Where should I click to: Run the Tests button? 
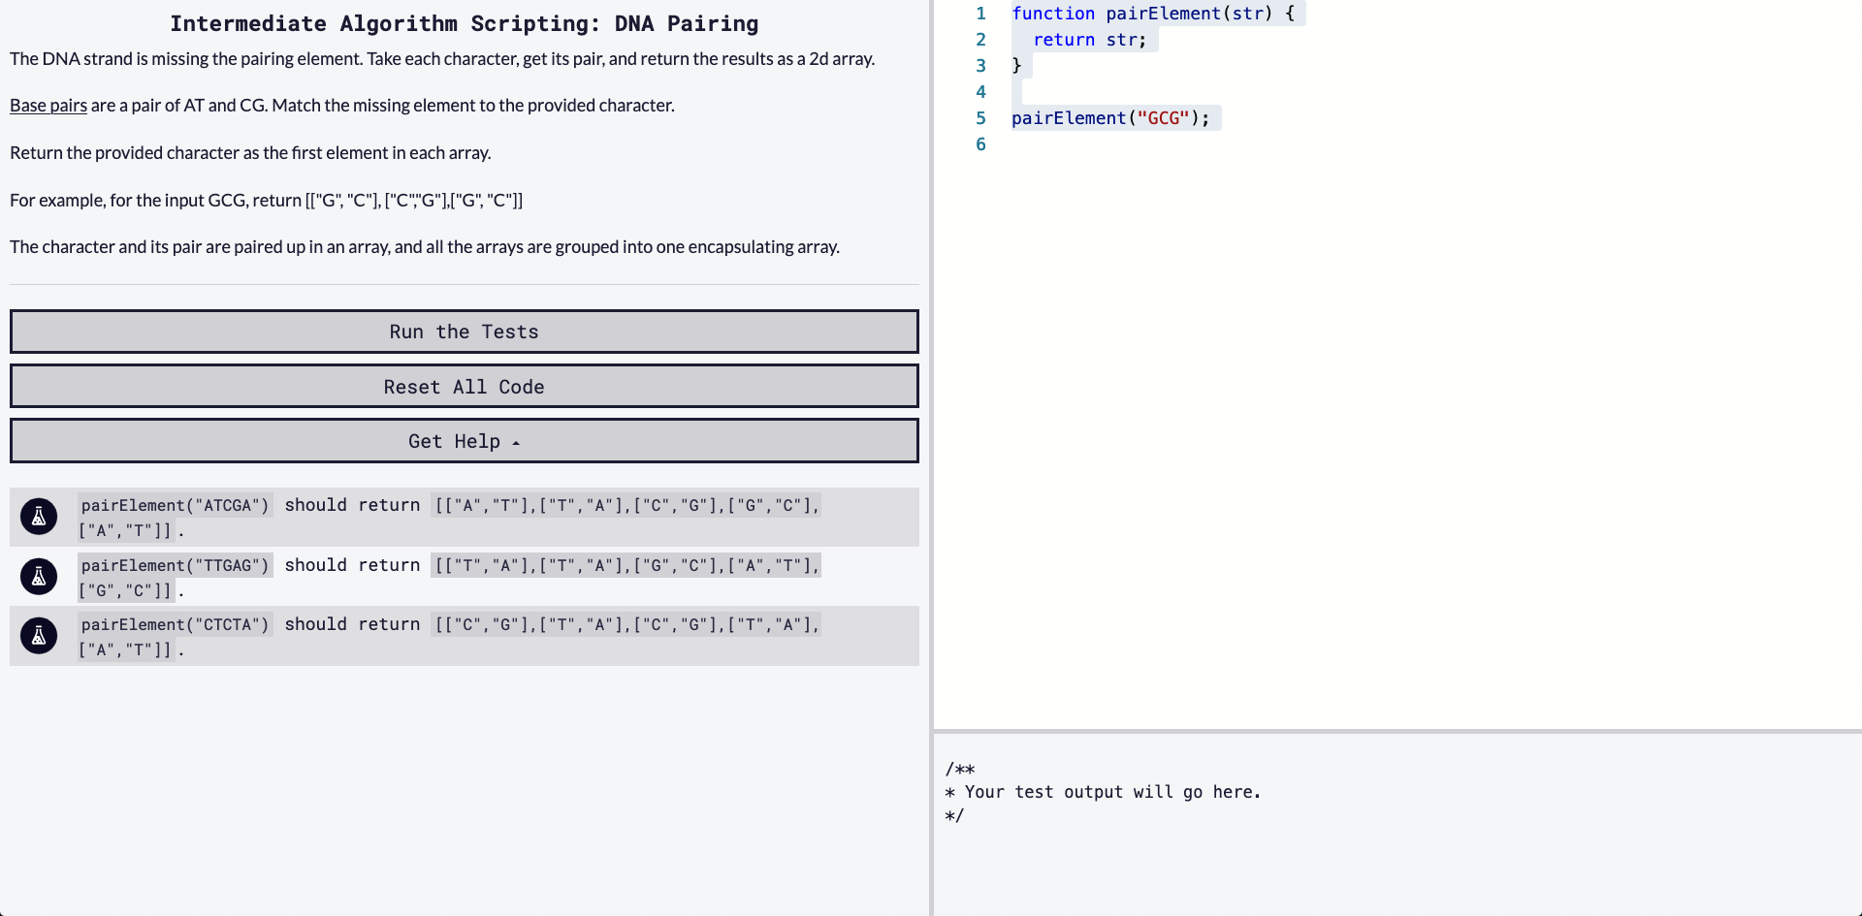pyautogui.click(x=465, y=332)
